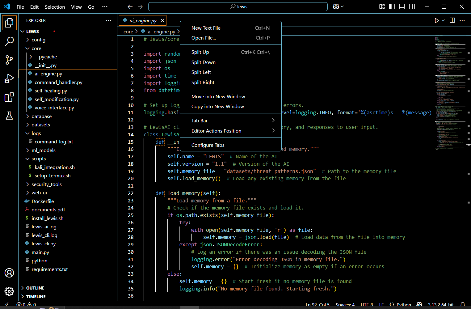Viewport: 471px width, 309px height.
Task: Expand the OUTLINE section
Action: [x=35, y=288]
